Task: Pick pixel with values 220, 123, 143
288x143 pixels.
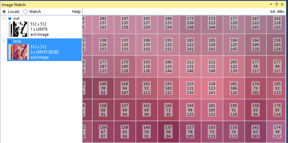Action: point(212,88)
